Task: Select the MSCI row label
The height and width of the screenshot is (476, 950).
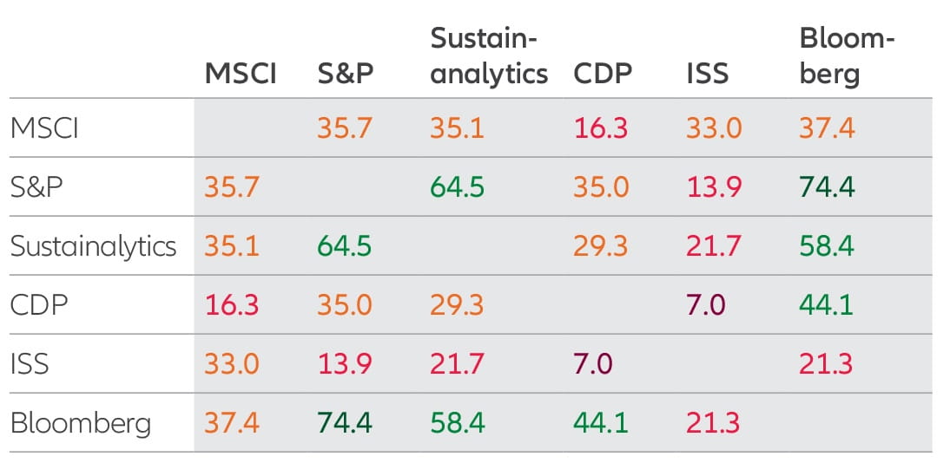Action: point(44,128)
